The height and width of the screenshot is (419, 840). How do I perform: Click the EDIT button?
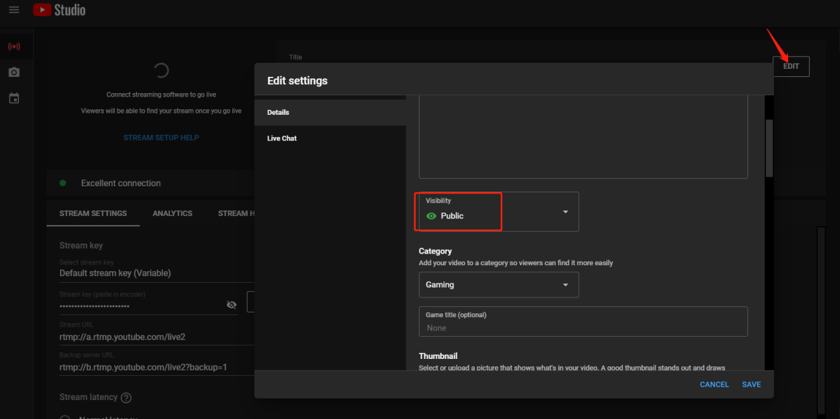(x=791, y=66)
